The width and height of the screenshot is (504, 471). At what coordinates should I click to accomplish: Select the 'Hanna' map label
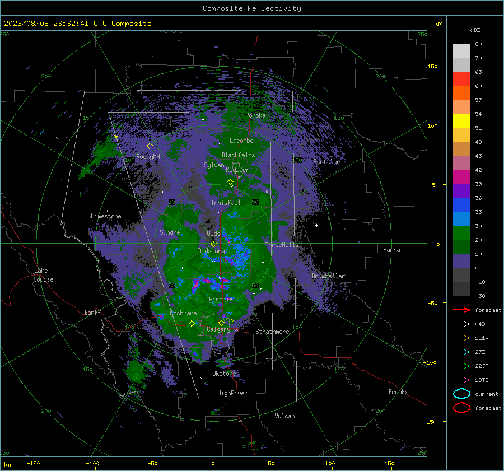391,250
